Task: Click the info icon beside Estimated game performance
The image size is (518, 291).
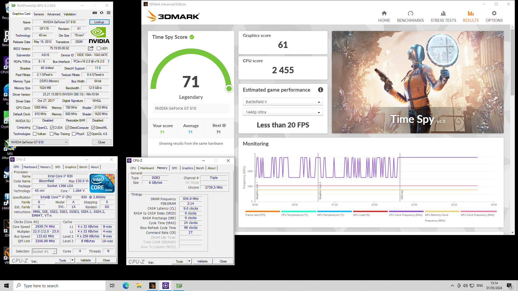Action: point(321,90)
